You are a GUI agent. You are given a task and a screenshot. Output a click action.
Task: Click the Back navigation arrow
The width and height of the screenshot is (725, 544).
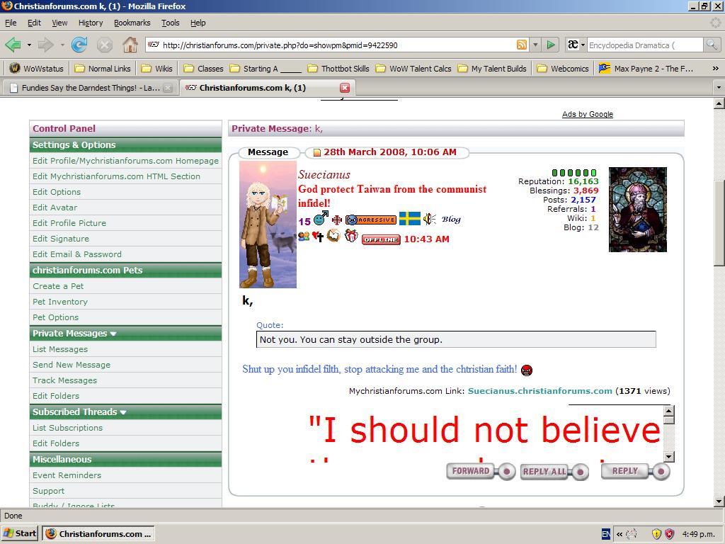pos(13,45)
